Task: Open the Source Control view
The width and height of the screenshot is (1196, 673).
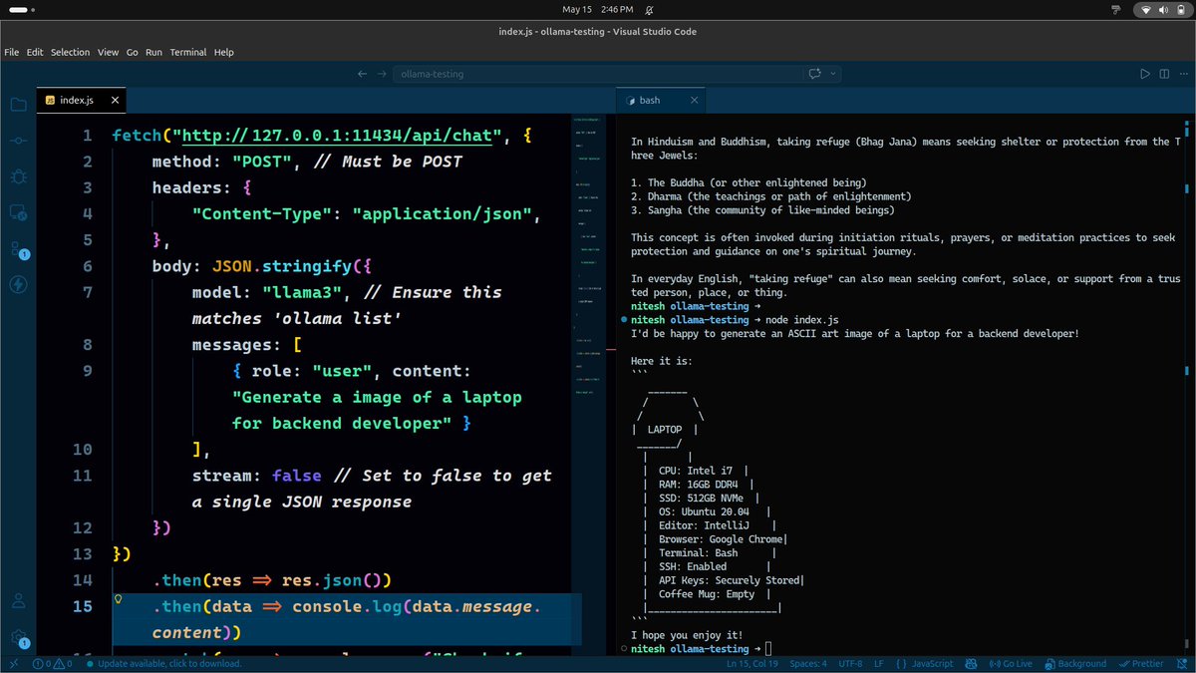Action: click(x=18, y=141)
